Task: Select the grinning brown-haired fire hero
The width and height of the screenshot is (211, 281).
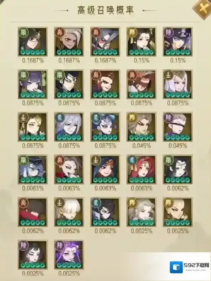Action: (105, 84)
